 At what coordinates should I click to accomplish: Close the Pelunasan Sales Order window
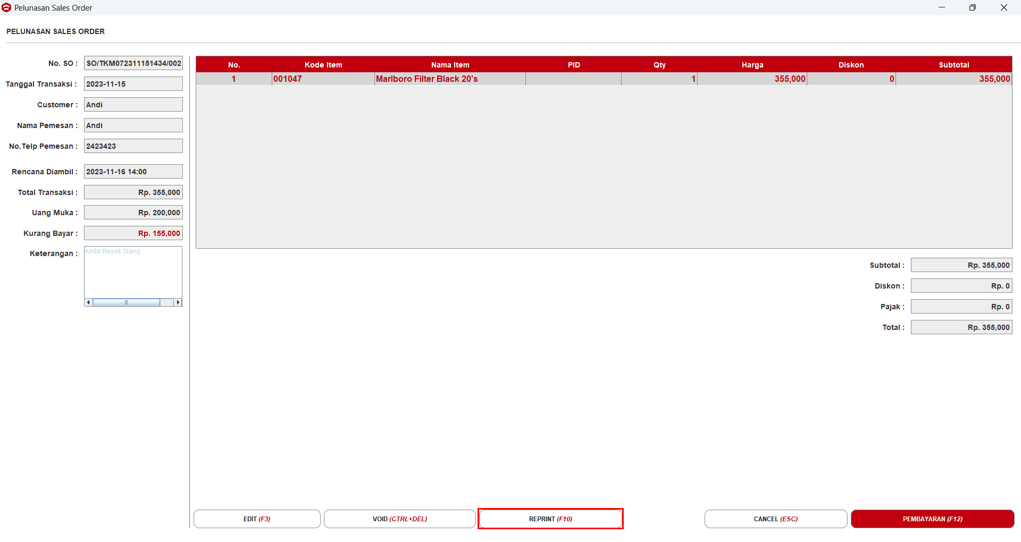click(1004, 7)
